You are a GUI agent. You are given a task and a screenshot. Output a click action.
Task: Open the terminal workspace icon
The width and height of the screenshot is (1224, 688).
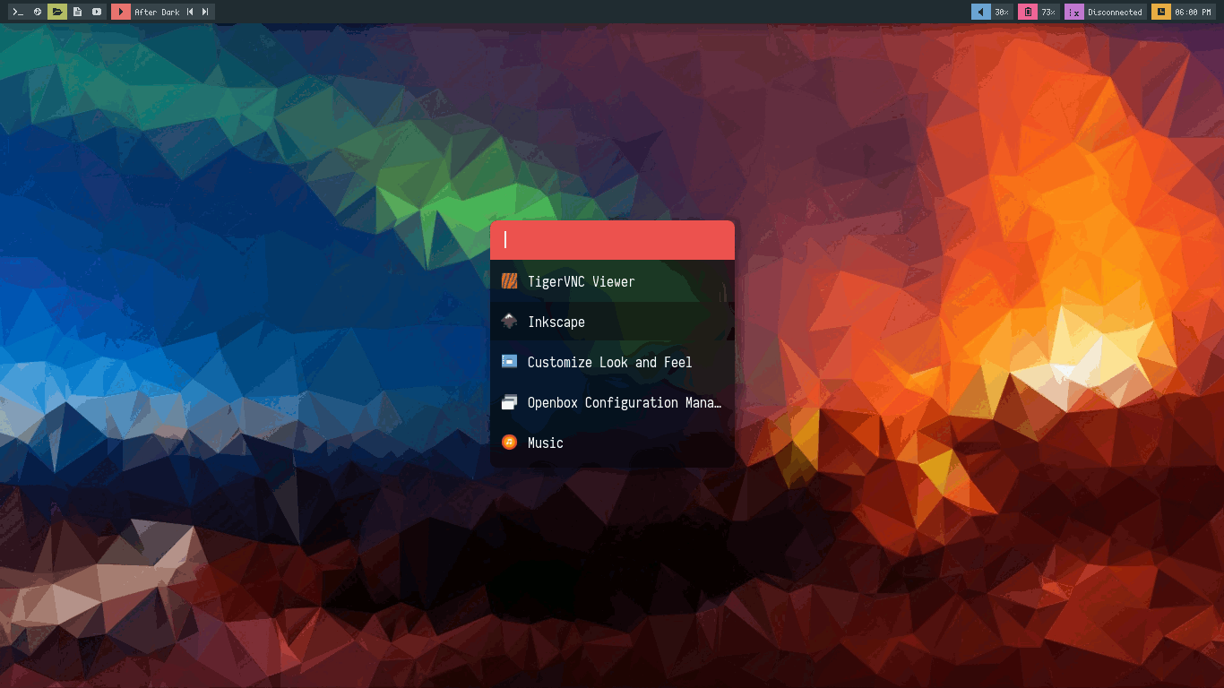click(18, 12)
